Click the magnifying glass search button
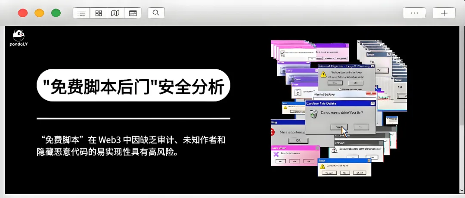This screenshot has height=198, width=465. point(156,13)
